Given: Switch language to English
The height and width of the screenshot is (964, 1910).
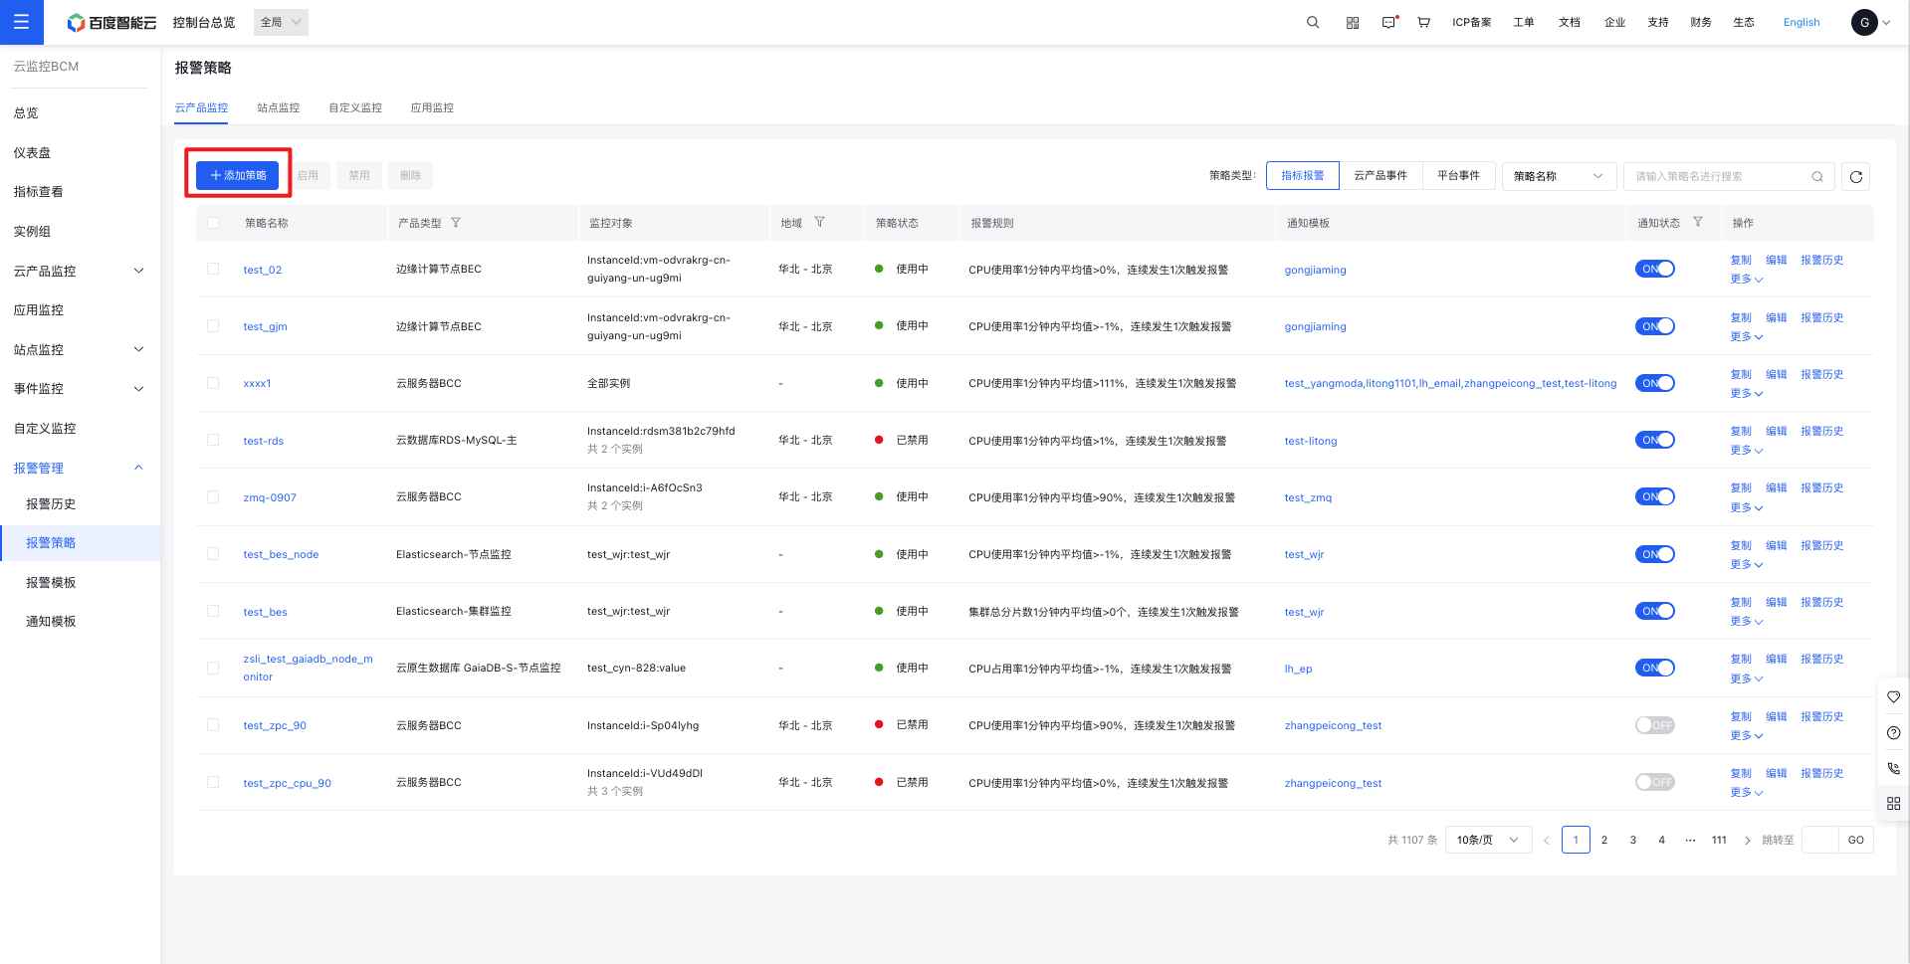Looking at the screenshot, I should (x=1802, y=22).
